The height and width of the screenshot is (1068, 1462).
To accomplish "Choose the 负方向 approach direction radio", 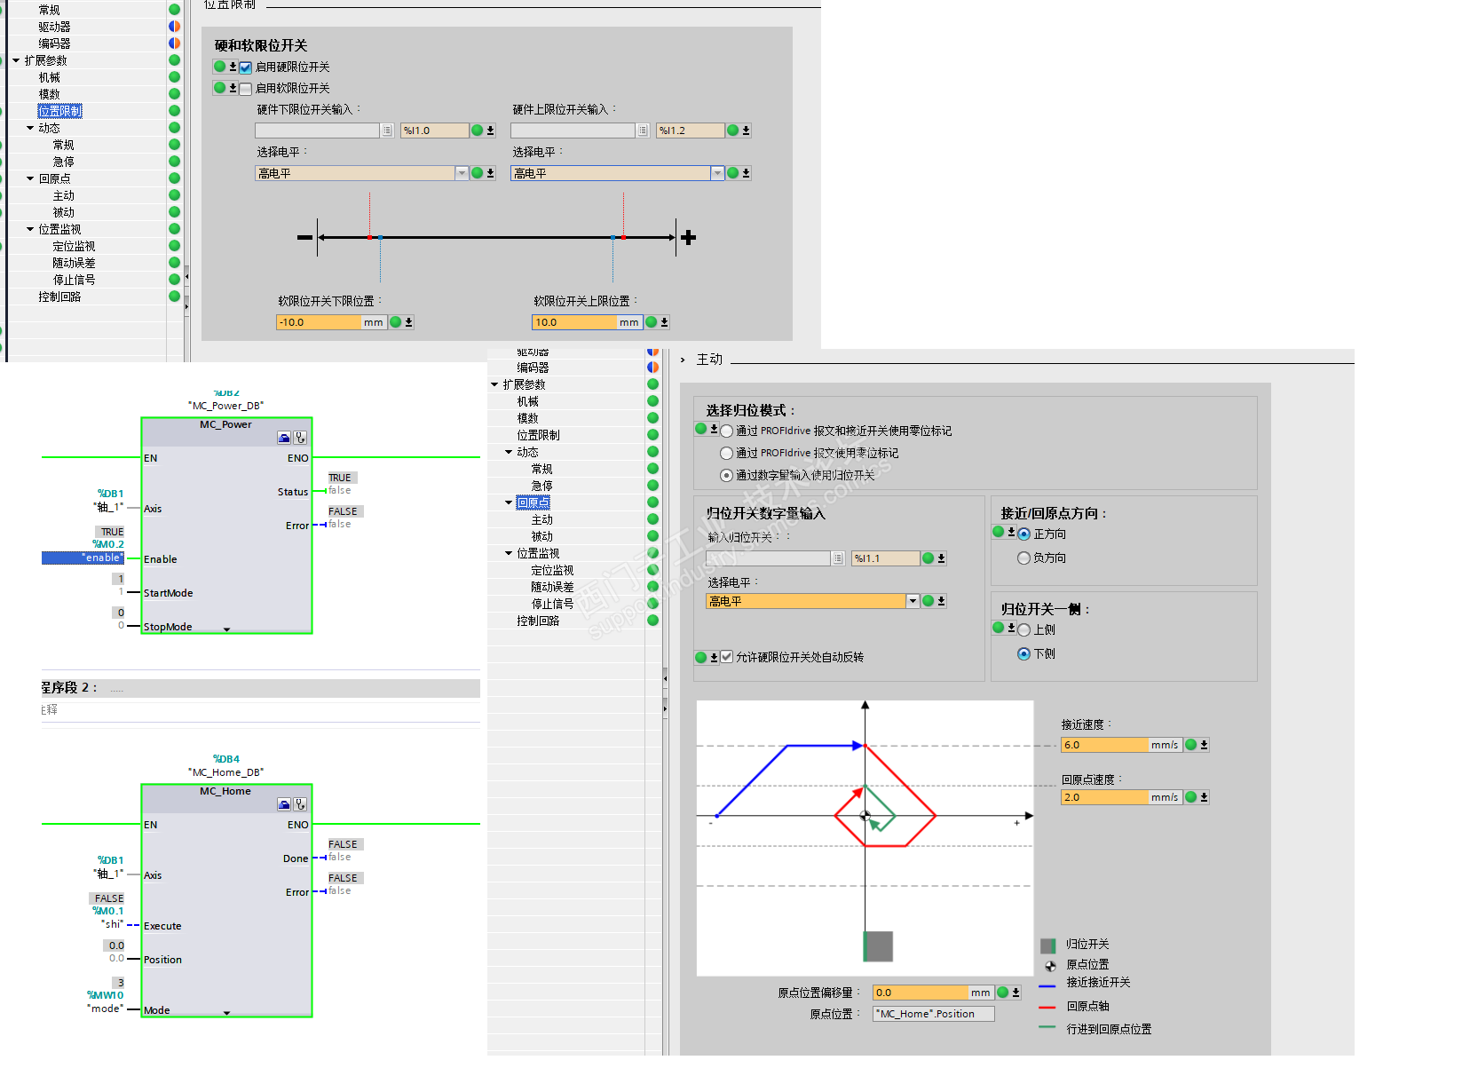I will click(x=1024, y=558).
